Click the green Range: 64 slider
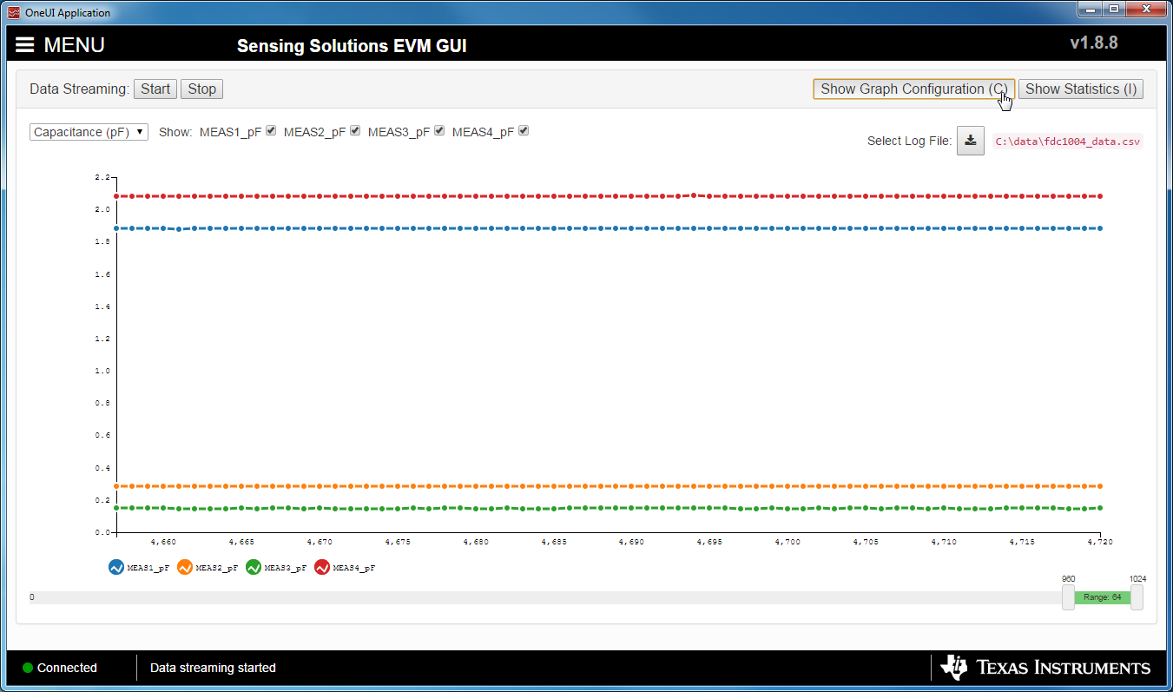 [1102, 597]
